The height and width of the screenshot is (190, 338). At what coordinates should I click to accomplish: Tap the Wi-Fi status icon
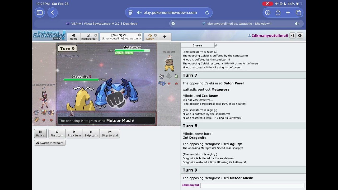coord(277,4)
